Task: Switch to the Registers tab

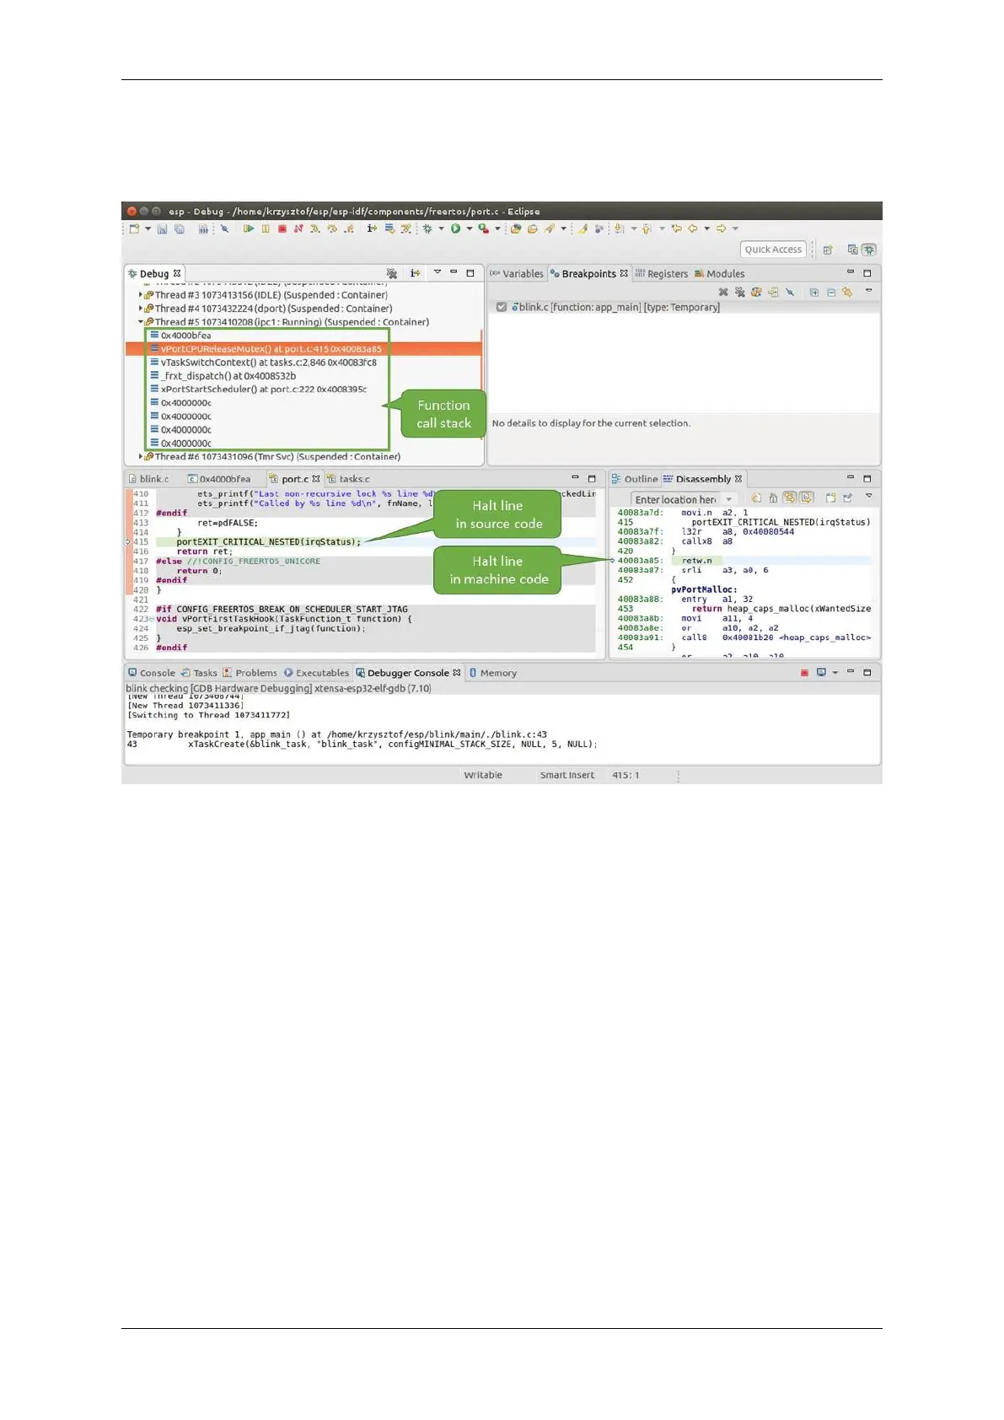Action: 661,273
